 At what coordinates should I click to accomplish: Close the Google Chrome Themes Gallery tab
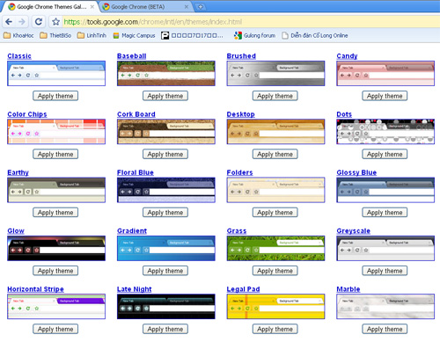click(92, 6)
